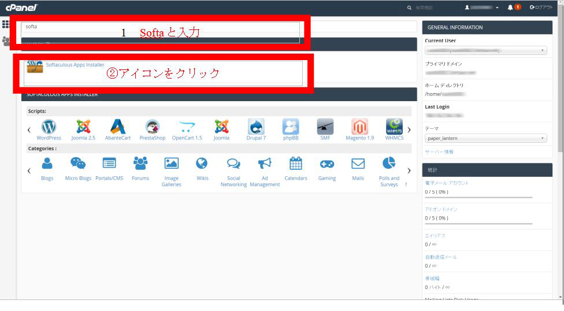Show previous categories with left arrow
This screenshot has width=564, height=311.
[x=29, y=171]
